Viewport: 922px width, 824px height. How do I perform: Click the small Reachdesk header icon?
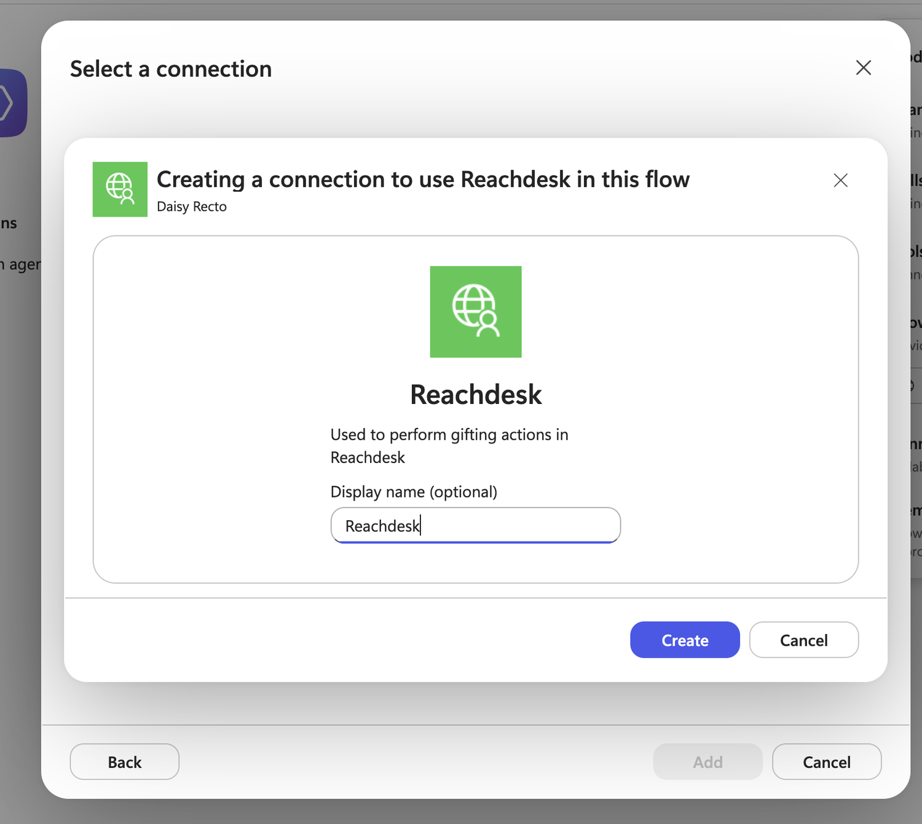120,189
